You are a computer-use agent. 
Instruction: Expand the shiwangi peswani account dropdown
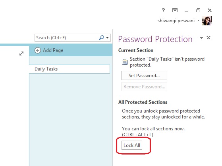pos(198,21)
